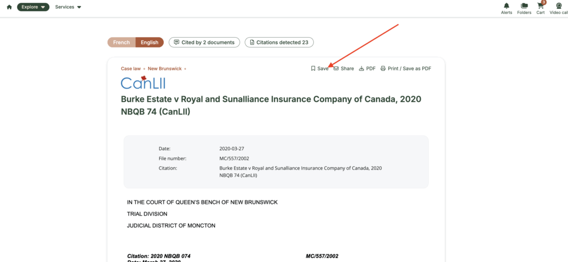The height and width of the screenshot is (262, 568).
Task: Switch the language toggle to French
Action: coord(121,42)
